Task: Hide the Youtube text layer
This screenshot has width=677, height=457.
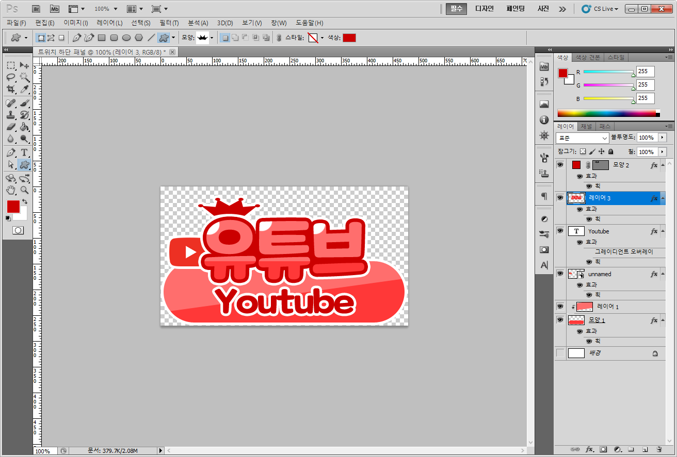Action: (x=560, y=231)
